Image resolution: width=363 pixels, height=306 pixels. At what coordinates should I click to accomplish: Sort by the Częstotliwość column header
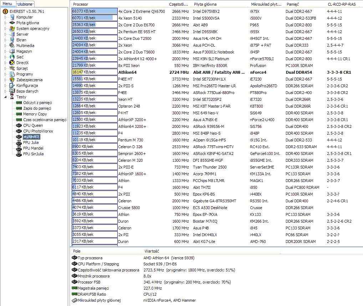tap(179, 4)
